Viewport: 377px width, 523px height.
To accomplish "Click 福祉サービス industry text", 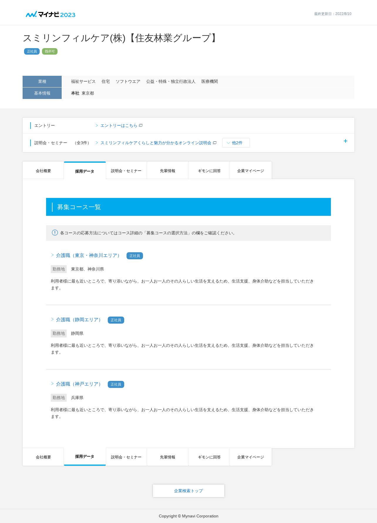I will click(x=83, y=81).
